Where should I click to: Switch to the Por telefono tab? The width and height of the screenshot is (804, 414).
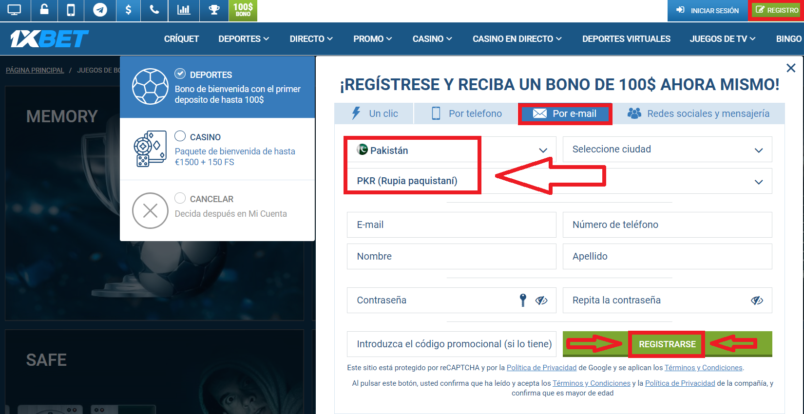click(x=466, y=113)
